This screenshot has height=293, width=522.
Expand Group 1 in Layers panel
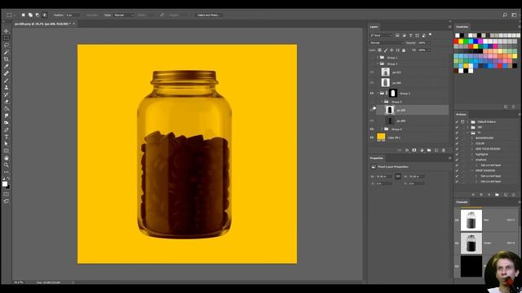click(x=378, y=58)
